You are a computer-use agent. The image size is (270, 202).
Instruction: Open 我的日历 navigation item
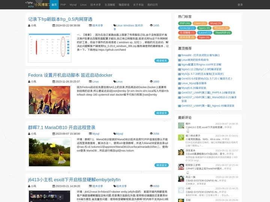(x=152, y=4)
